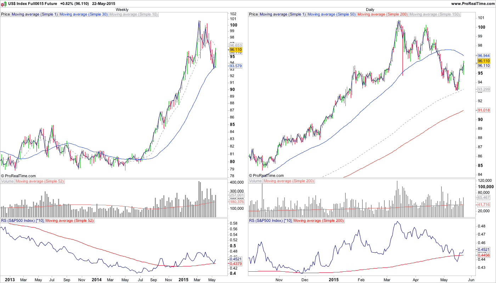Click the 0.4521 RS value in Weekly panel
Screen dimensions: 496x283
[x=236, y=259]
